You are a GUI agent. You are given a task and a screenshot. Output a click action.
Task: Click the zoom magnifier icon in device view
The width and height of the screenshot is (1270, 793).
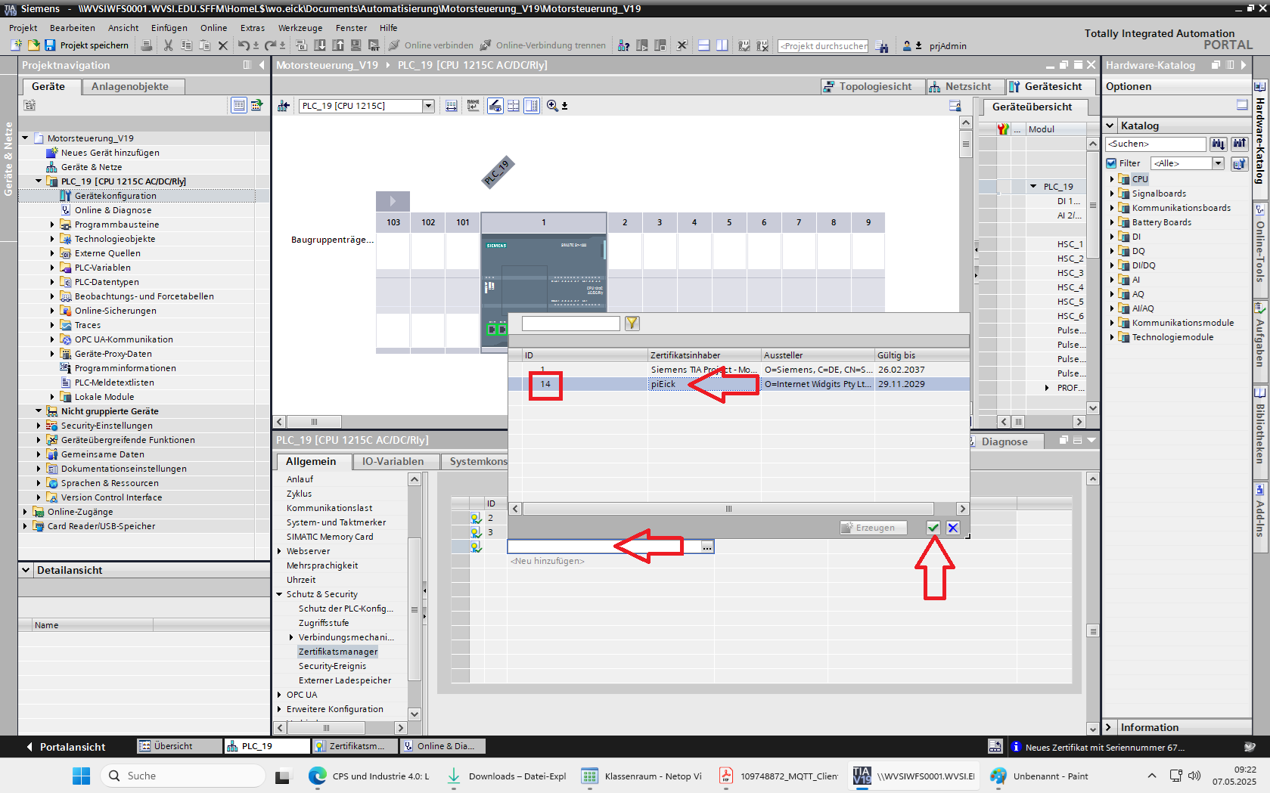pyautogui.click(x=552, y=106)
